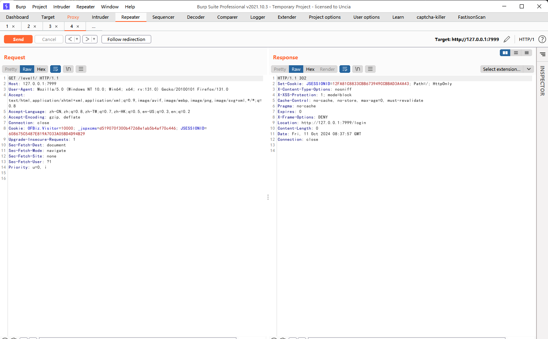Screen dimensions: 548x339
Task: Switch to the Target tab
Action: (x=48, y=17)
